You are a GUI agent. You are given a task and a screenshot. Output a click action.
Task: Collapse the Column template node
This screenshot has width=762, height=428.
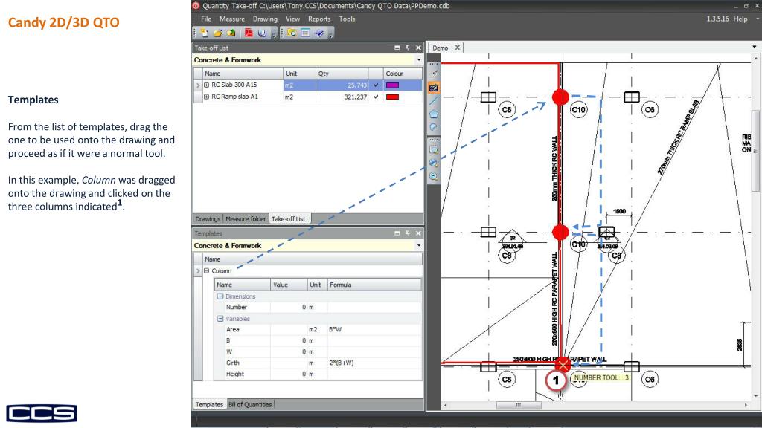[x=207, y=270]
